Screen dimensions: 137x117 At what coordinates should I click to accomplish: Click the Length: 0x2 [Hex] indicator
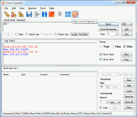79,34
